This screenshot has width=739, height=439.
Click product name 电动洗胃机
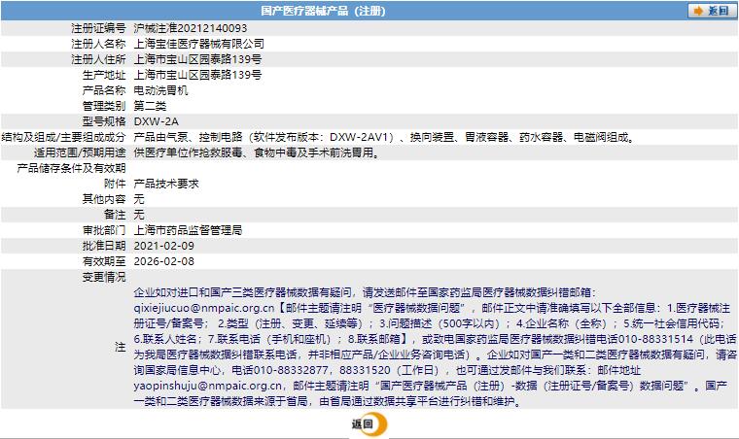(160, 90)
